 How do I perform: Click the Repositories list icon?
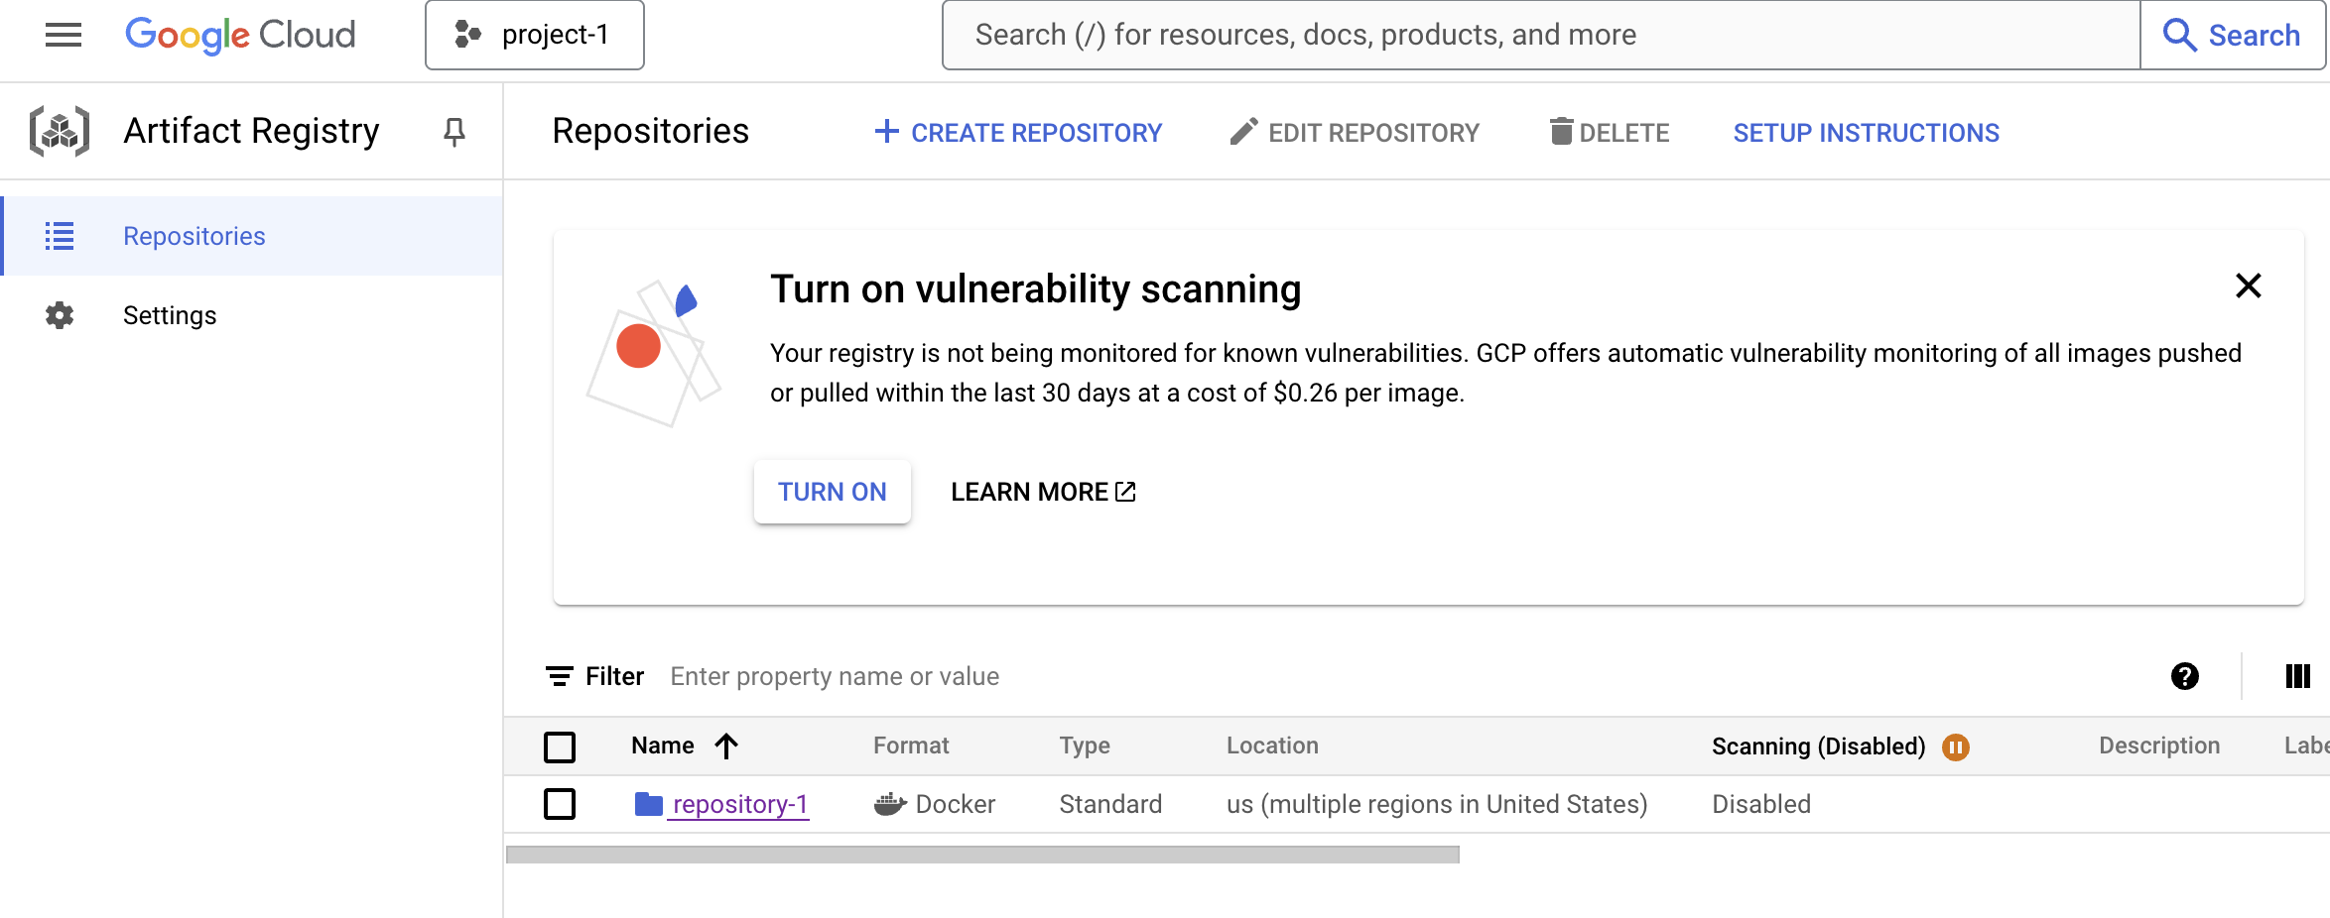pos(60,236)
